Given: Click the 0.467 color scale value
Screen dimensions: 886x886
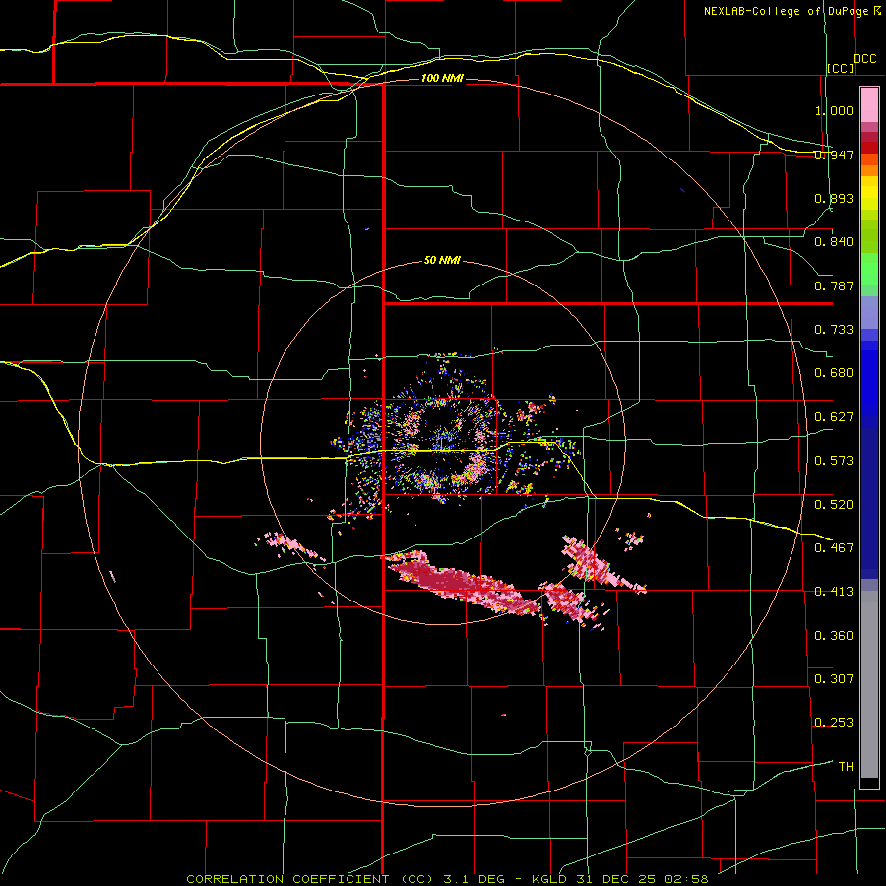Looking at the screenshot, I should [x=834, y=547].
